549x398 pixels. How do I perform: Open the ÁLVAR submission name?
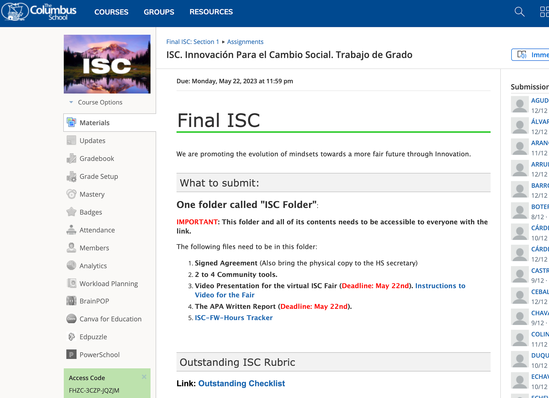(540, 121)
